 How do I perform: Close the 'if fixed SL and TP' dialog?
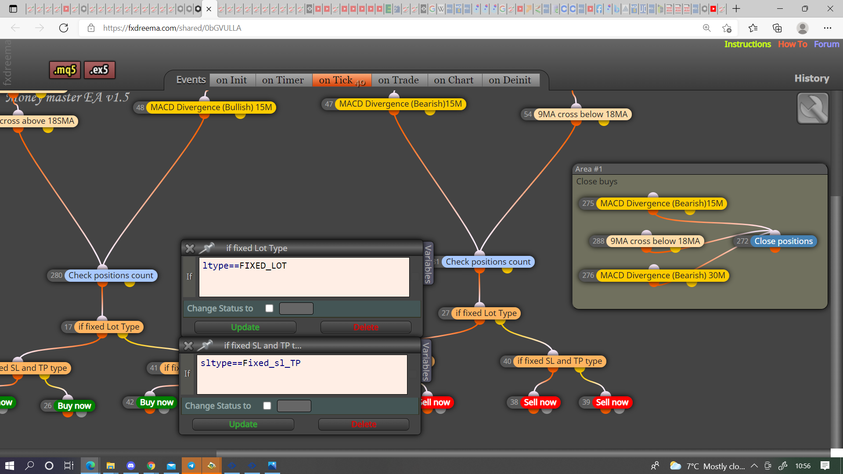click(188, 346)
